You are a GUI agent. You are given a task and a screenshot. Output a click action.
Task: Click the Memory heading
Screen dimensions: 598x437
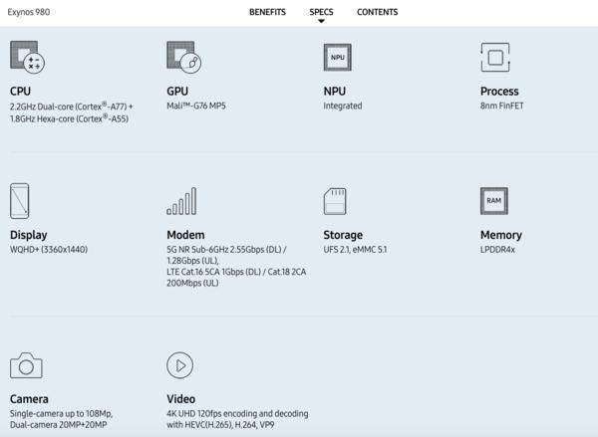point(500,235)
